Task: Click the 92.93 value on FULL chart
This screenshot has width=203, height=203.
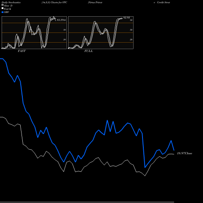Action: [x=126, y=18]
